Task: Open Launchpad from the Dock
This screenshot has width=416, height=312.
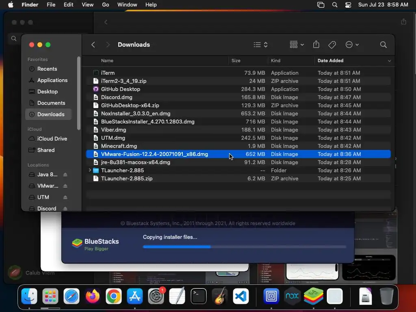Action: 50,296
